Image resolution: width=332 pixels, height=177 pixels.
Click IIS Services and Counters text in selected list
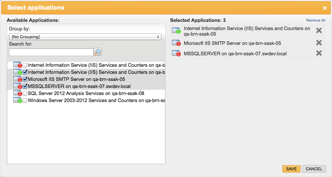tap(247, 31)
